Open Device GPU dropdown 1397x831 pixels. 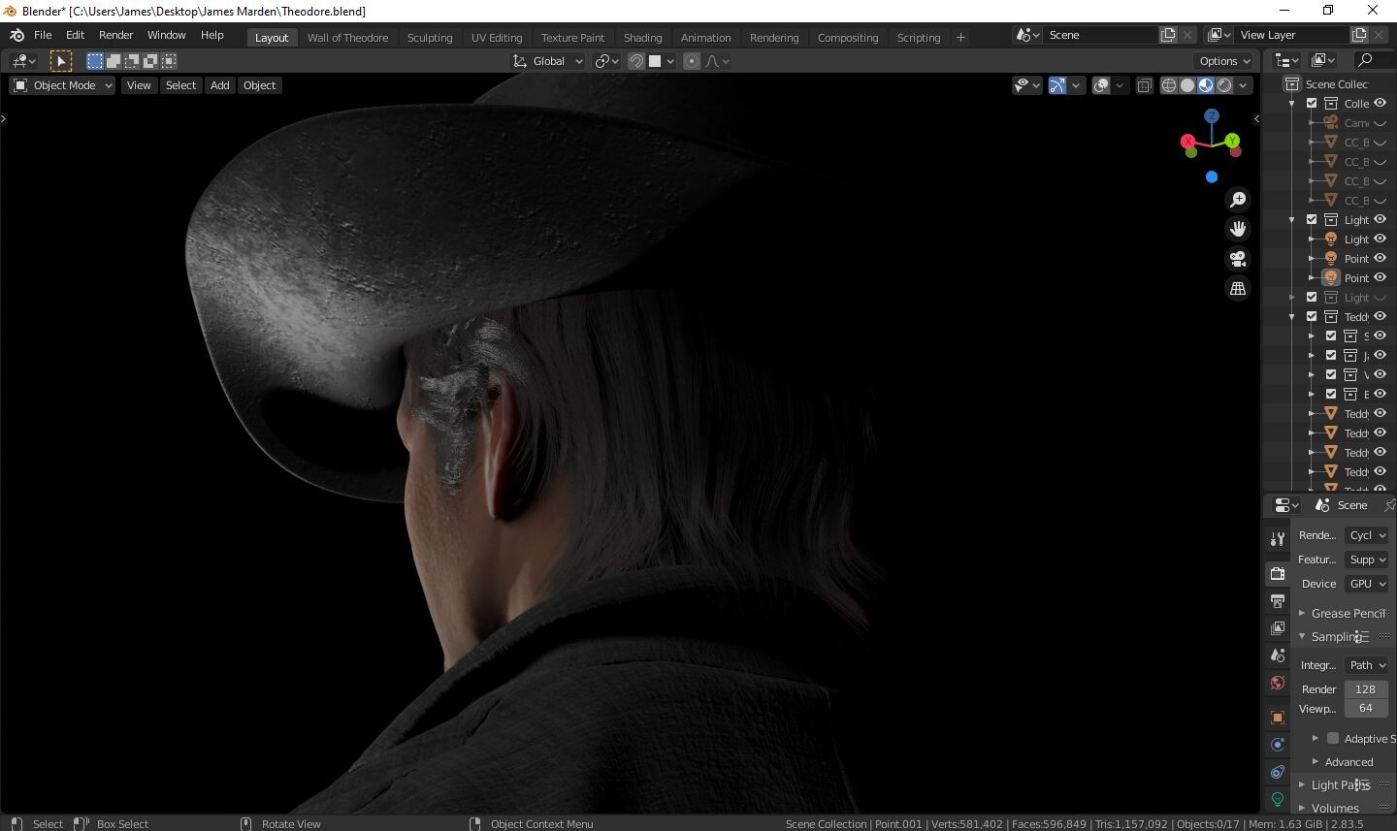click(x=1366, y=584)
